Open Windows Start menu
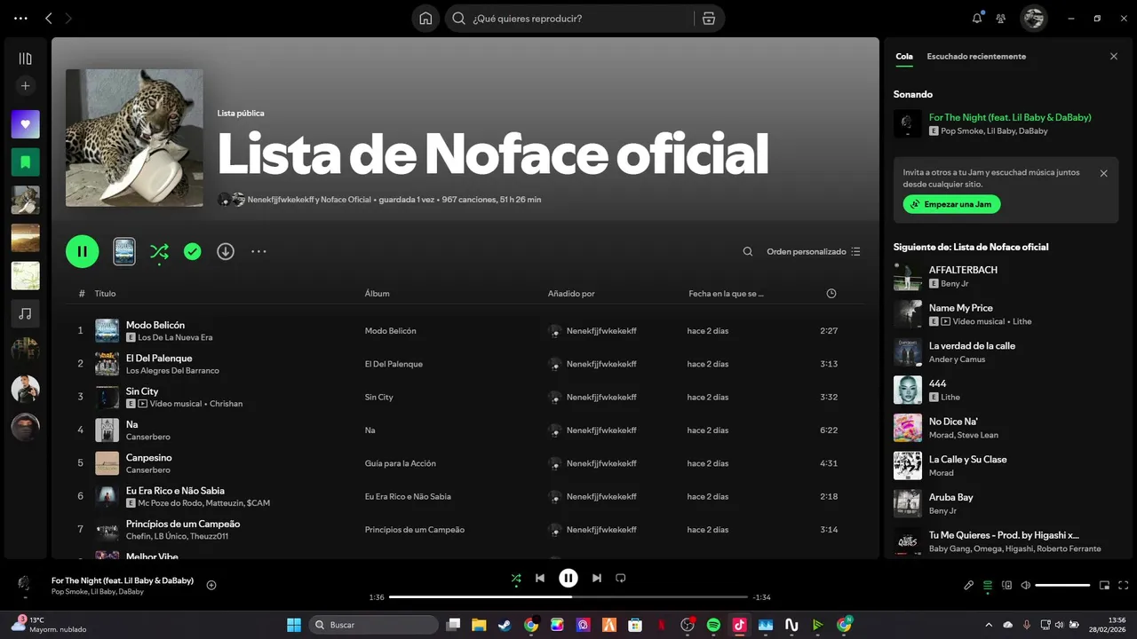 point(293,625)
